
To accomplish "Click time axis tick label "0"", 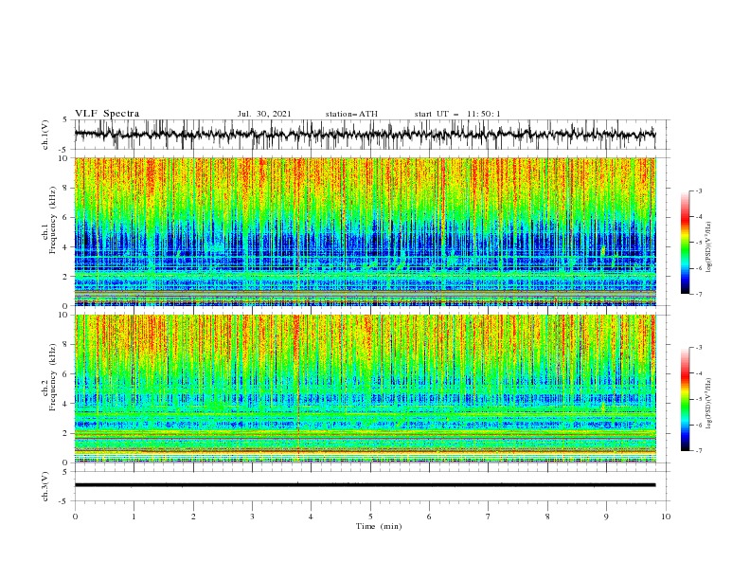I will coord(75,517).
